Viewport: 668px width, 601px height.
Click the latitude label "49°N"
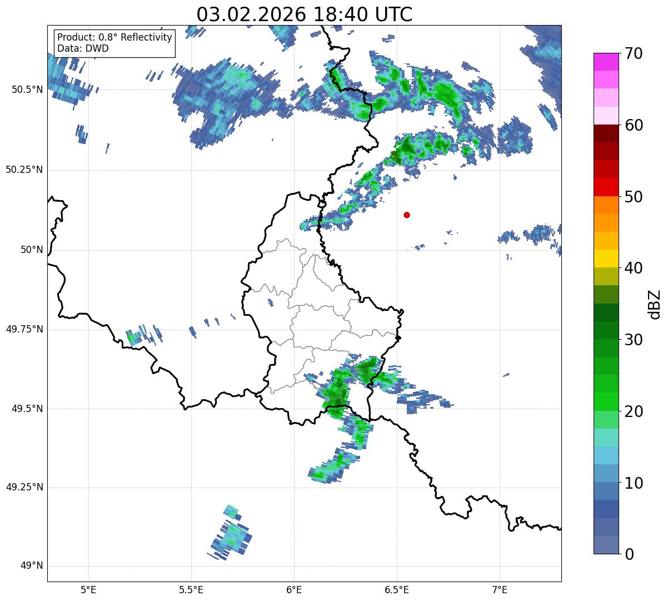coord(32,566)
